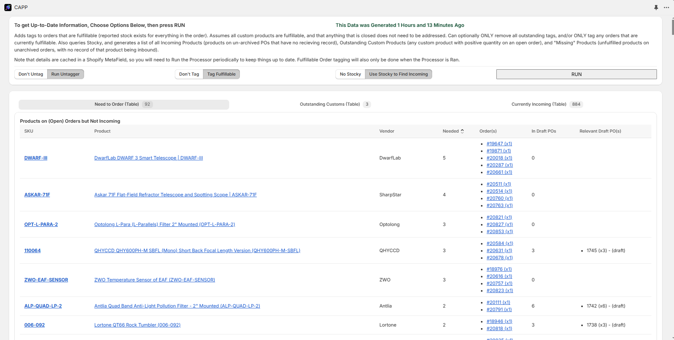Open the OPT-L-PARA-2 SKU link
Screen dimensions: 674x340
click(41, 224)
